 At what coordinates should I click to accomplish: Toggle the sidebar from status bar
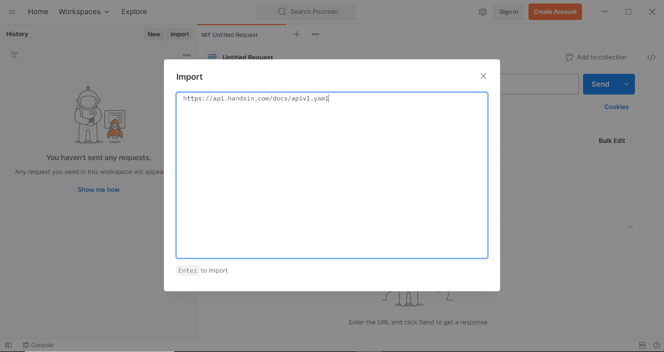[8, 345]
